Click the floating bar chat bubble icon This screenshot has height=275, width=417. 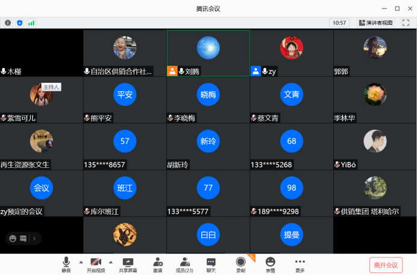[24, 238]
